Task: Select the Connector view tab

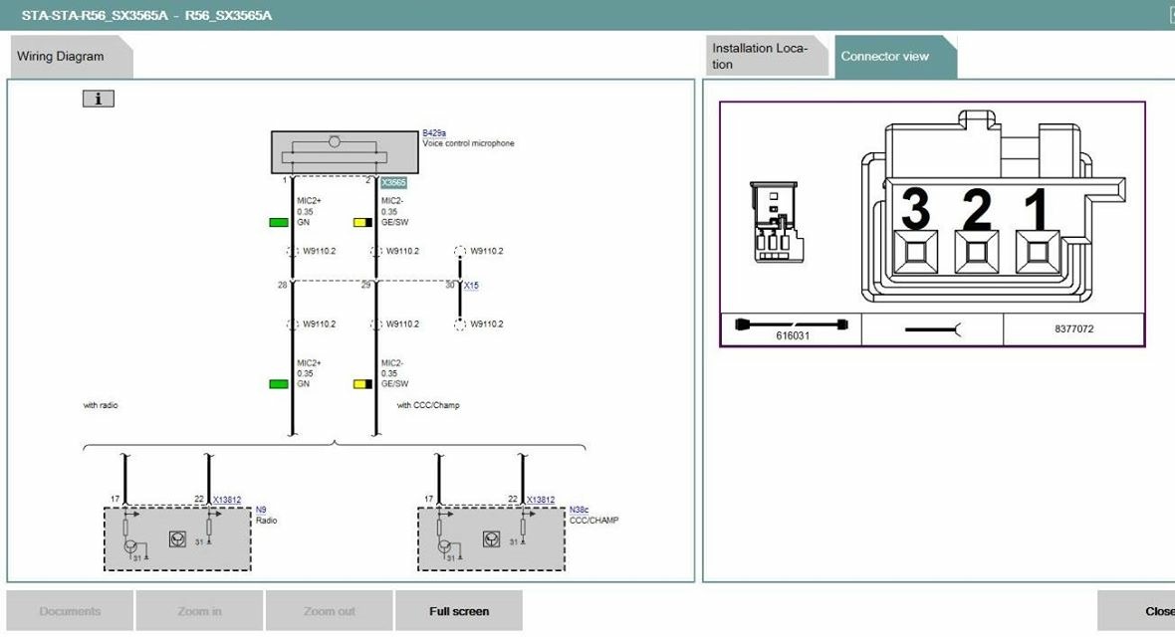Action: tap(885, 57)
